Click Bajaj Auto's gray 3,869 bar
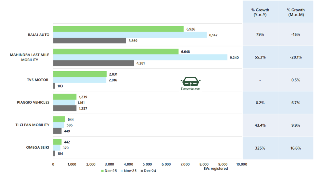 [90, 40]
